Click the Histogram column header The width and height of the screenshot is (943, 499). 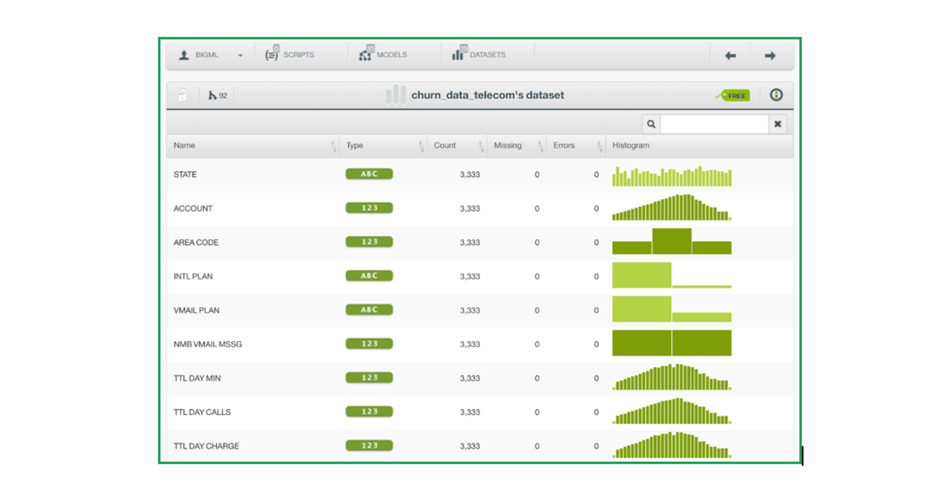(631, 146)
